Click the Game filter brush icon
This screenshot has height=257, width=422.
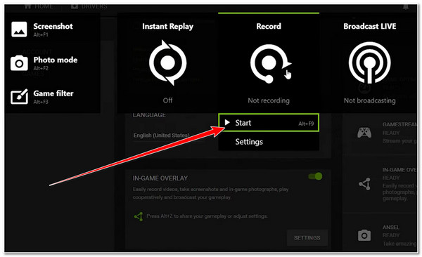coord(19,96)
